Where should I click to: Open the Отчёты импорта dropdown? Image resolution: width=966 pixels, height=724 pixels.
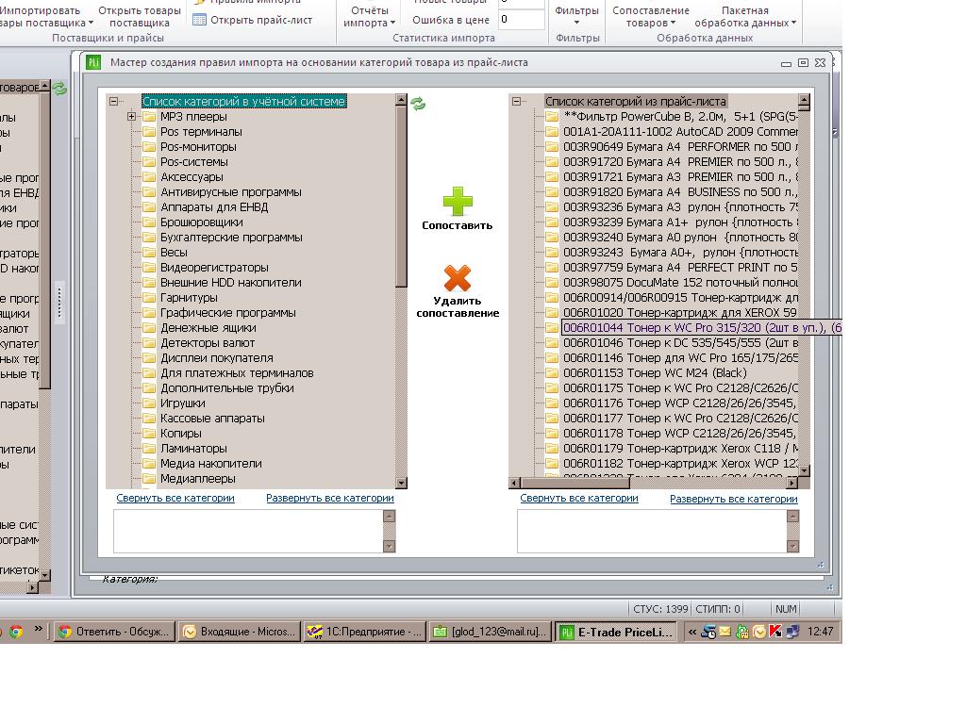[x=392, y=23]
